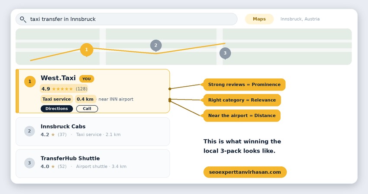Open the West.Taxi listing title
Viewport: 368px width, 194px height.
tap(58, 78)
